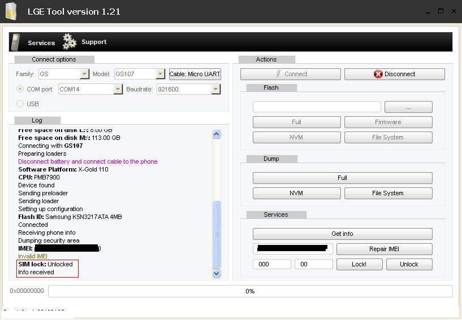Maximize the LGE Tool window
This screenshot has height=320, width=462.
point(441,11)
